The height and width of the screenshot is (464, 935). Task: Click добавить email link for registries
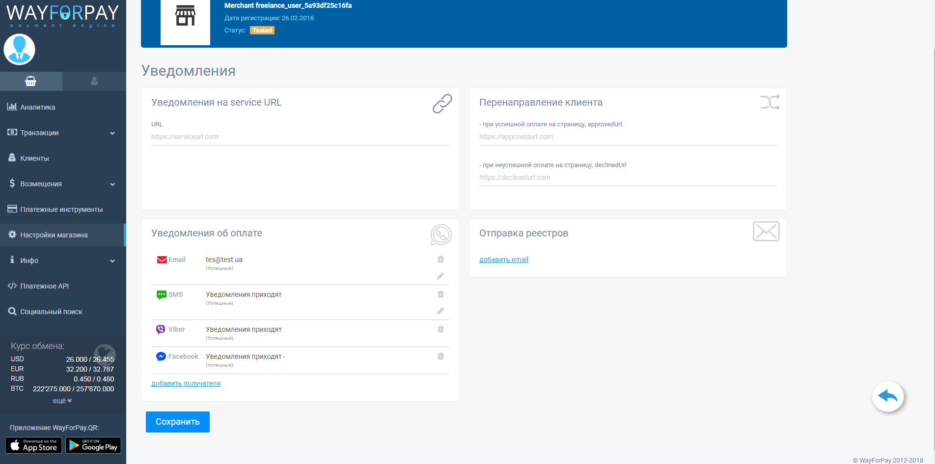503,260
